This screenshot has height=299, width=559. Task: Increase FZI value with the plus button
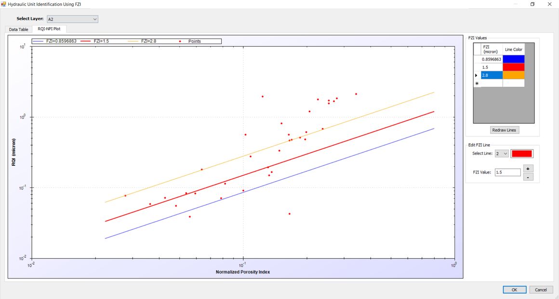pos(528,169)
